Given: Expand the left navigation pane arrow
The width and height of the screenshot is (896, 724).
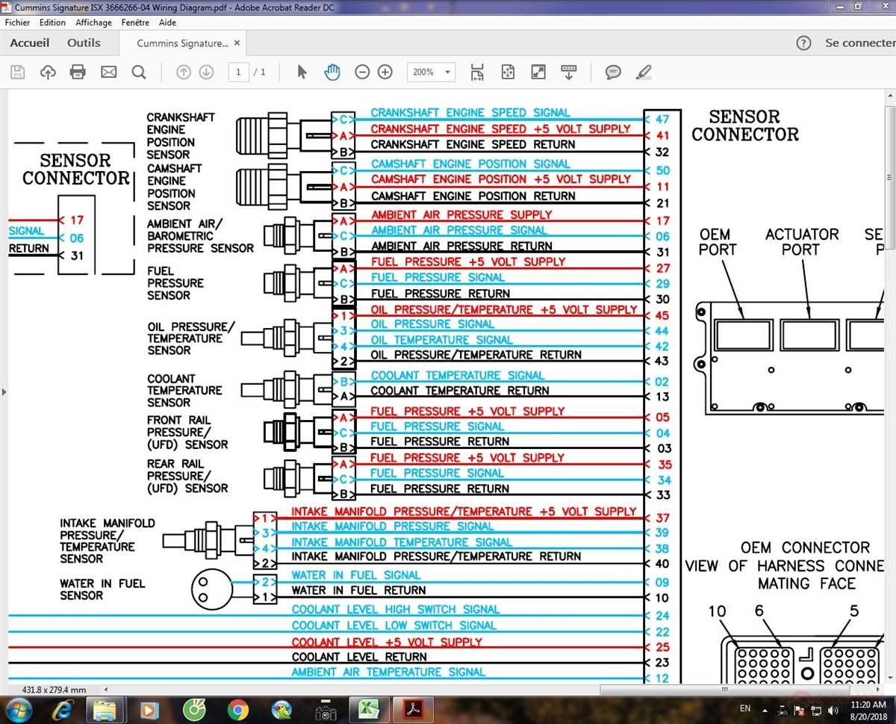Looking at the screenshot, I should 4,392.
